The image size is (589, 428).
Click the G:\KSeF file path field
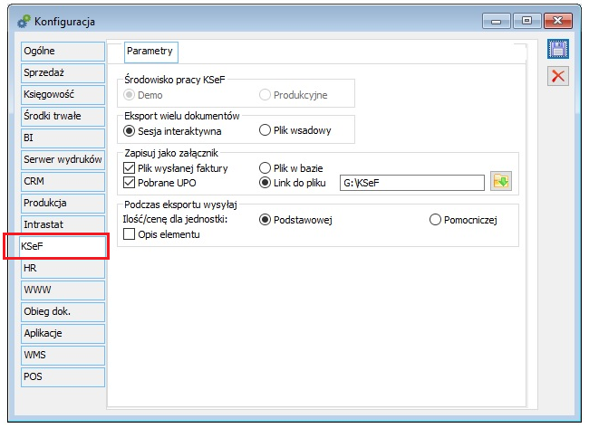coord(412,183)
